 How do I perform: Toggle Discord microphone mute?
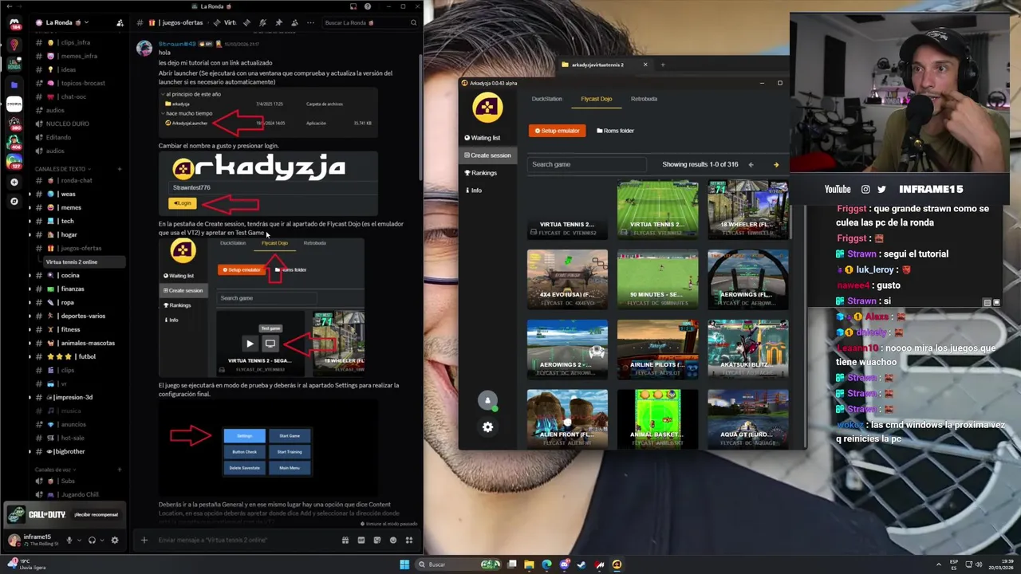[69, 540]
